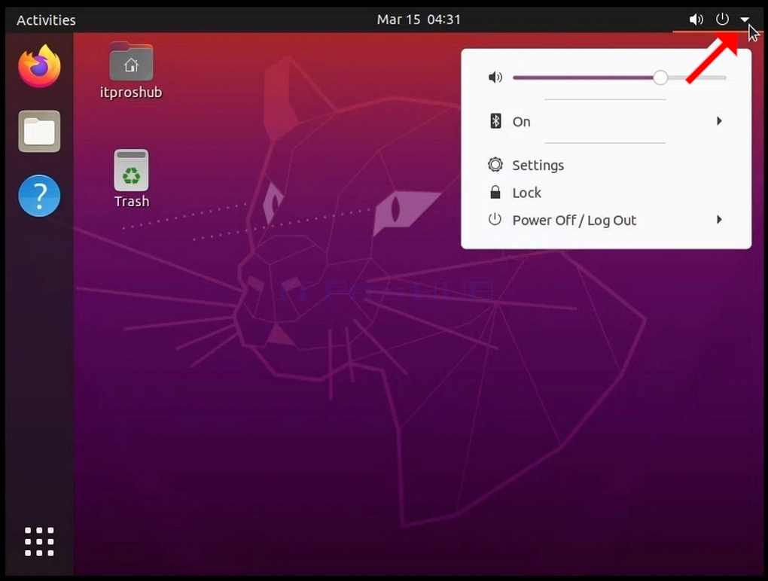Open the Help icon in the dock
The image size is (768, 581).
pos(39,196)
